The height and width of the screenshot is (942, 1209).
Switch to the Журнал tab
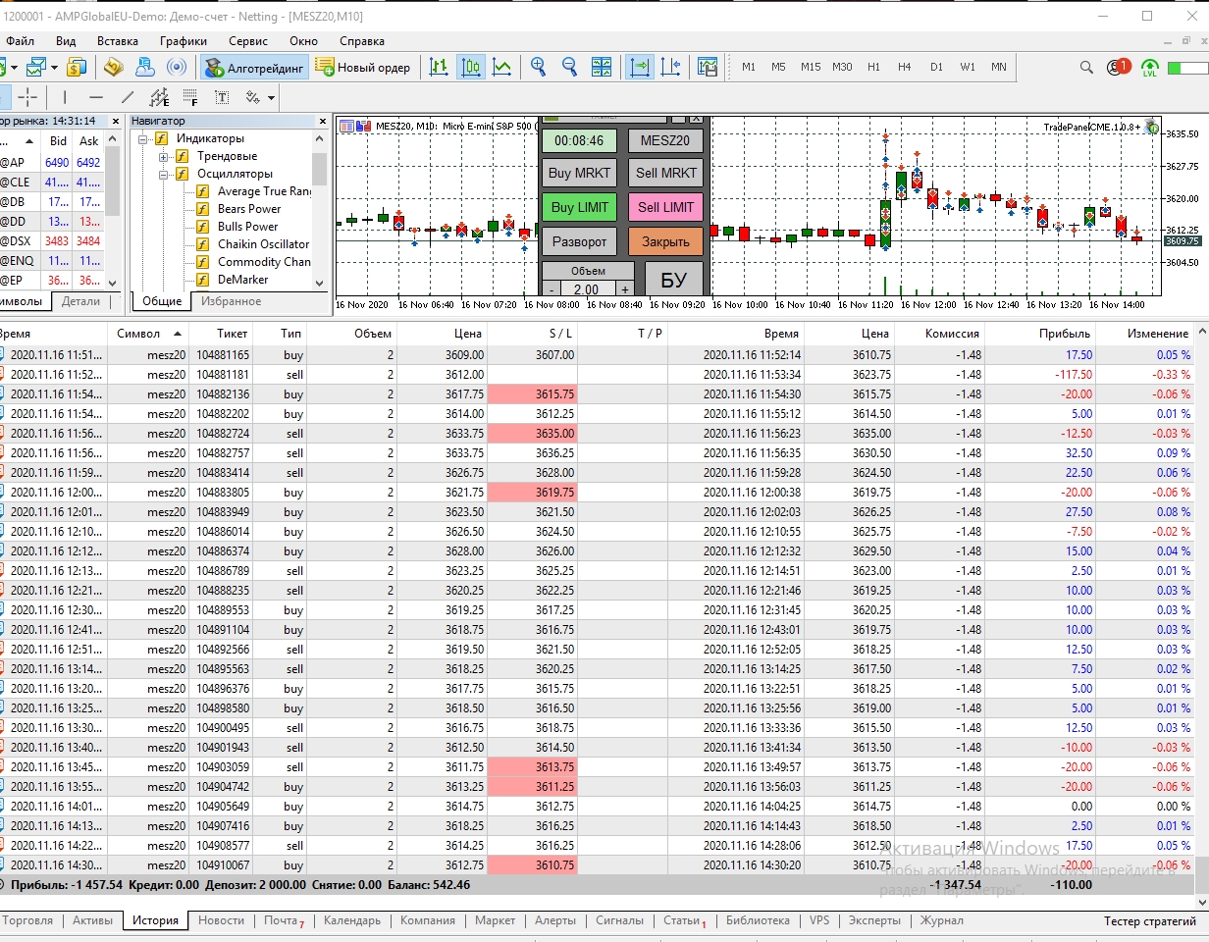coord(941,920)
